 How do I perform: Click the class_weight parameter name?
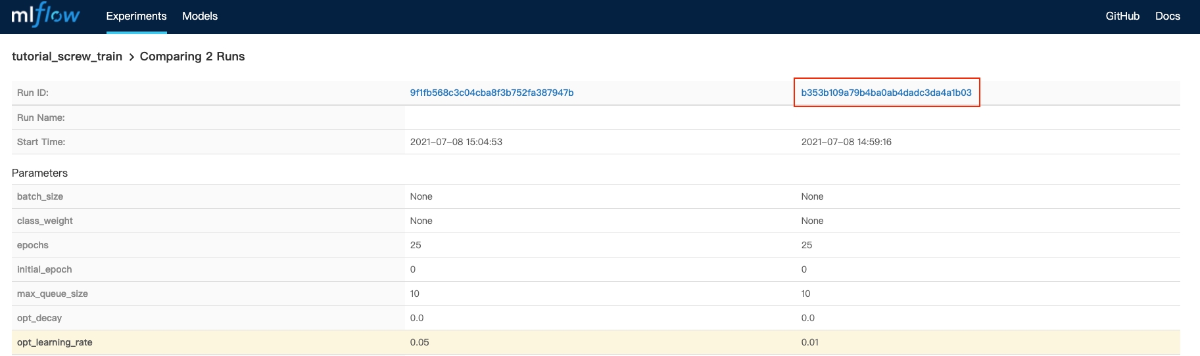click(x=45, y=221)
